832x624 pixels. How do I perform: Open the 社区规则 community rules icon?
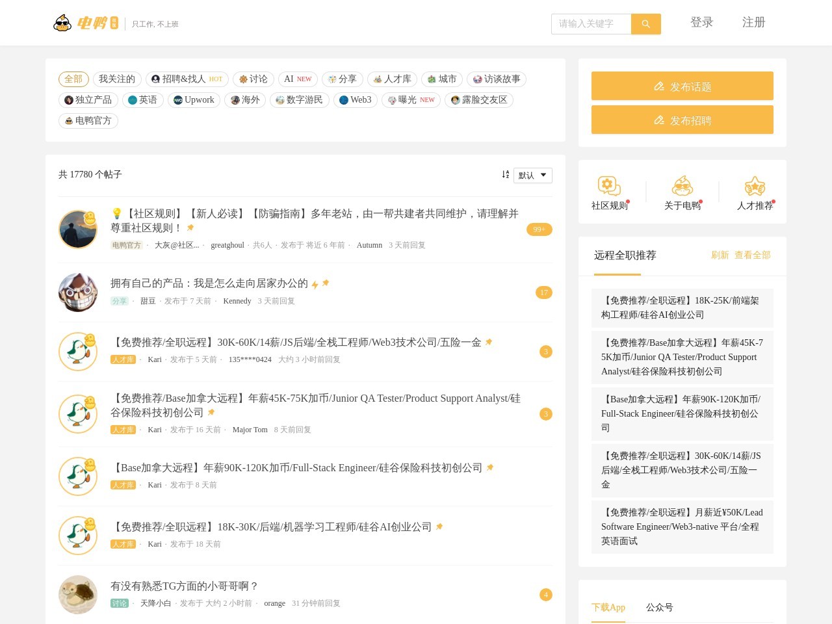[x=609, y=187]
